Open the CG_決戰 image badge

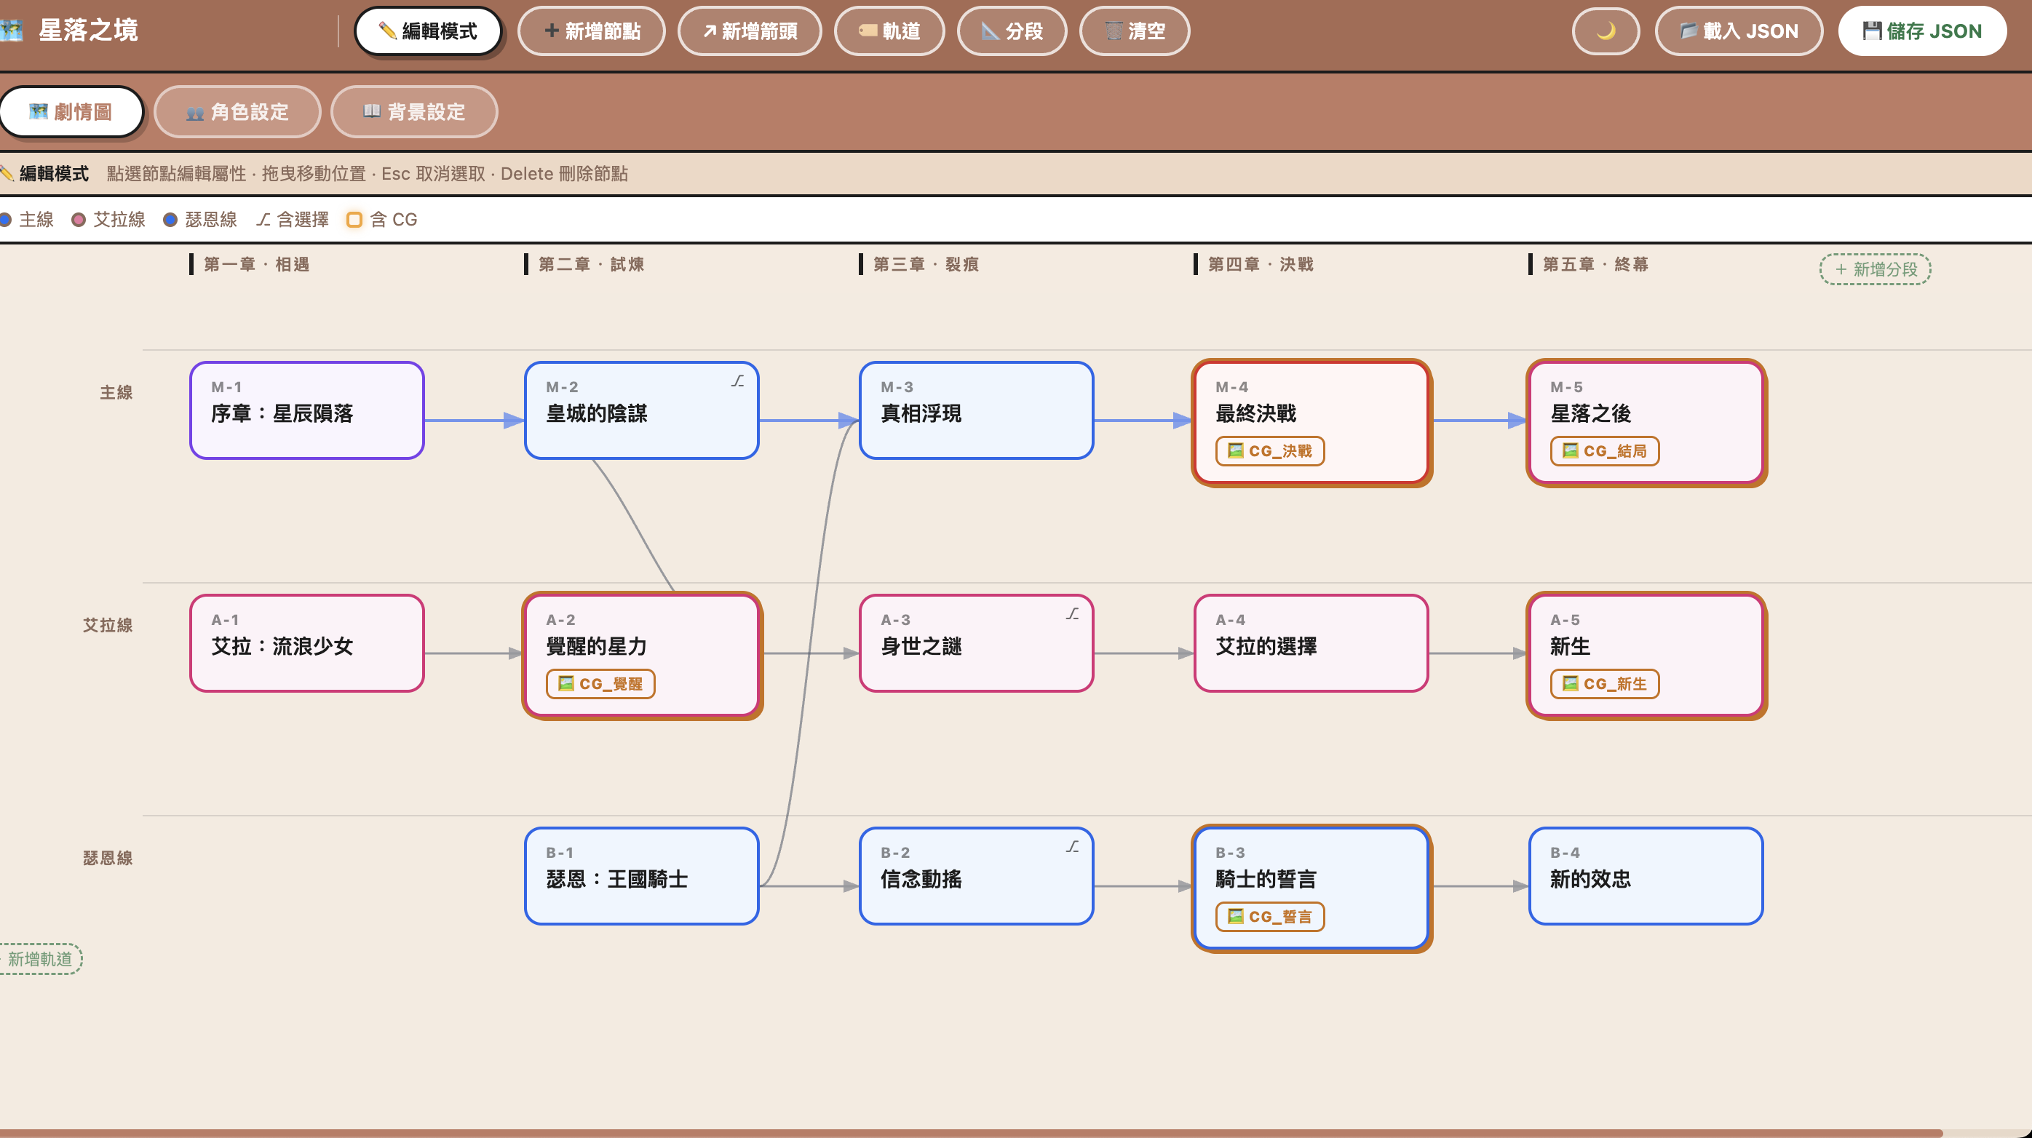click(1270, 451)
